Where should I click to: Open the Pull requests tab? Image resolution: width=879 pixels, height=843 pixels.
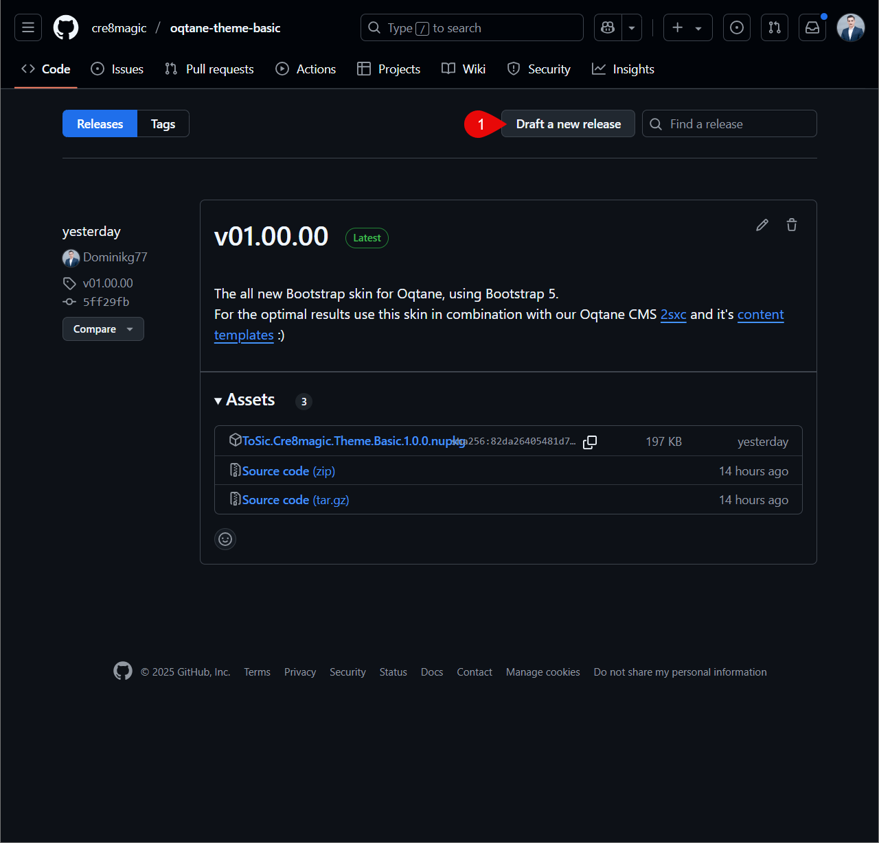[x=209, y=69]
